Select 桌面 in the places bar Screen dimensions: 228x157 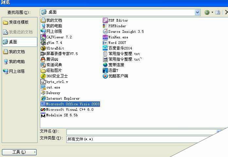click(x=20, y=42)
